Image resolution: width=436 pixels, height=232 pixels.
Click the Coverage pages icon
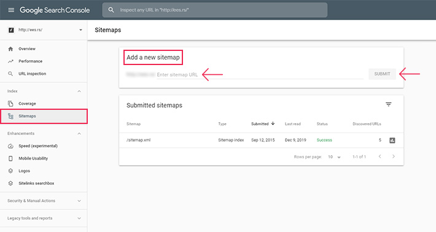(10, 104)
